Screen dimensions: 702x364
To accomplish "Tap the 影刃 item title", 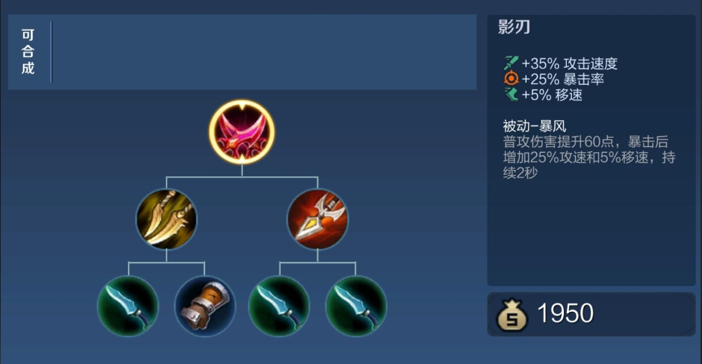I will [x=514, y=27].
